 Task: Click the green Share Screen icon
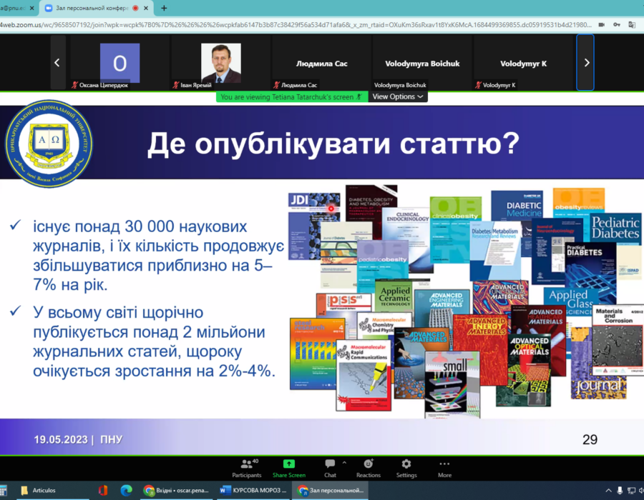tap(289, 464)
